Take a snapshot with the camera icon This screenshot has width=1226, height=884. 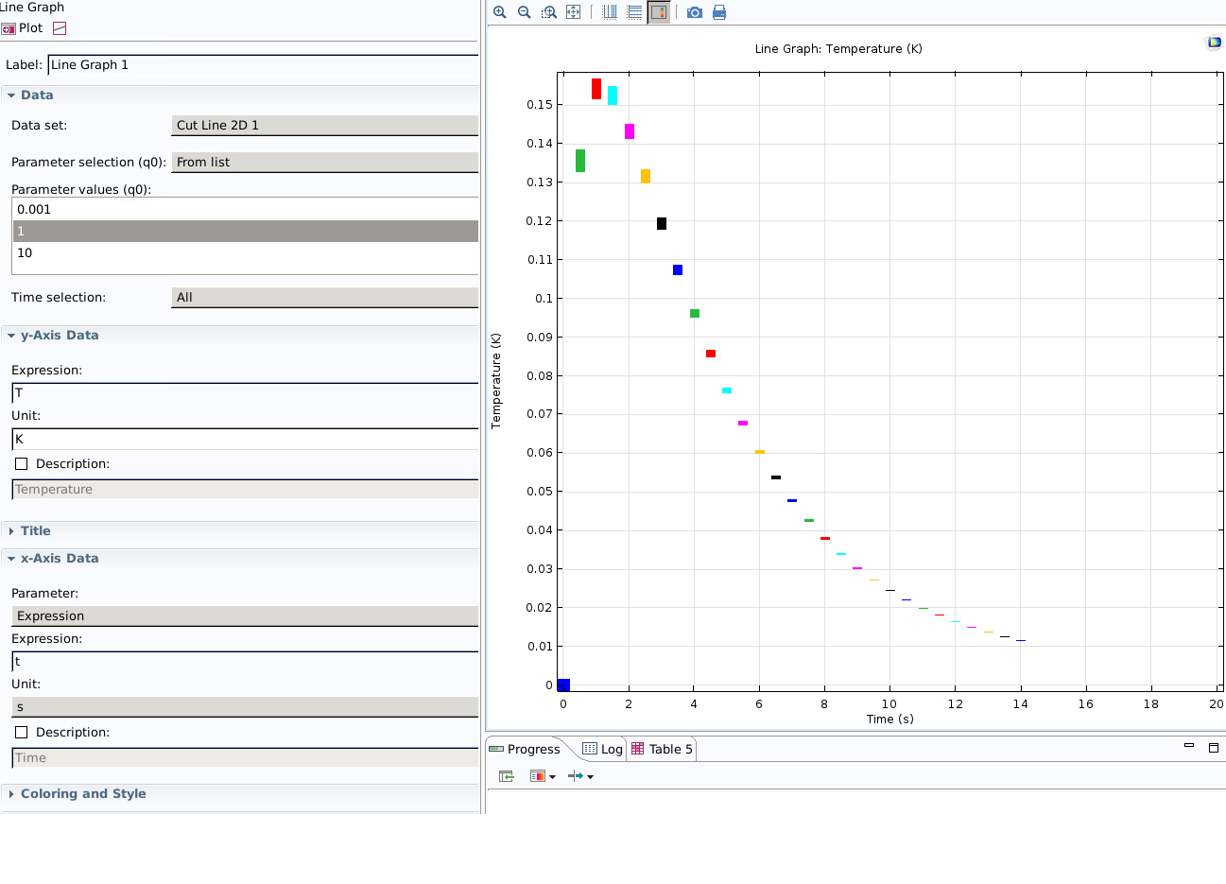point(695,12)
